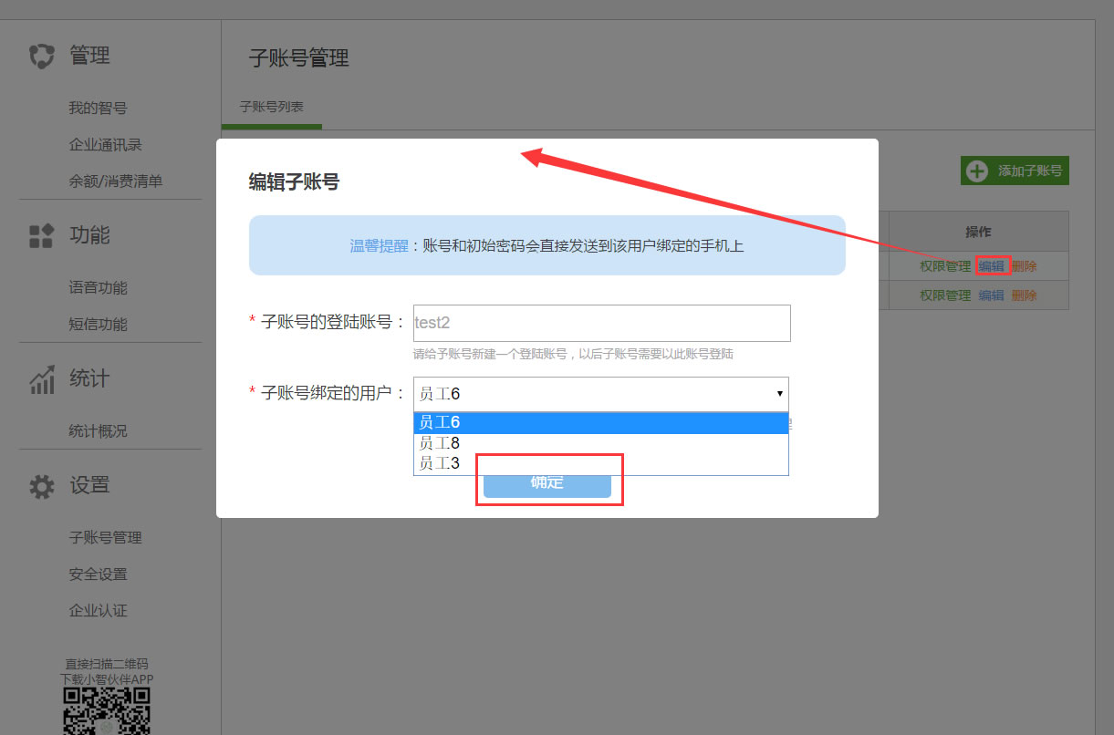This screenshot has width=1114, height=735.
Task: Open 权限管理 for the first row
Action: tap(945, 267)
